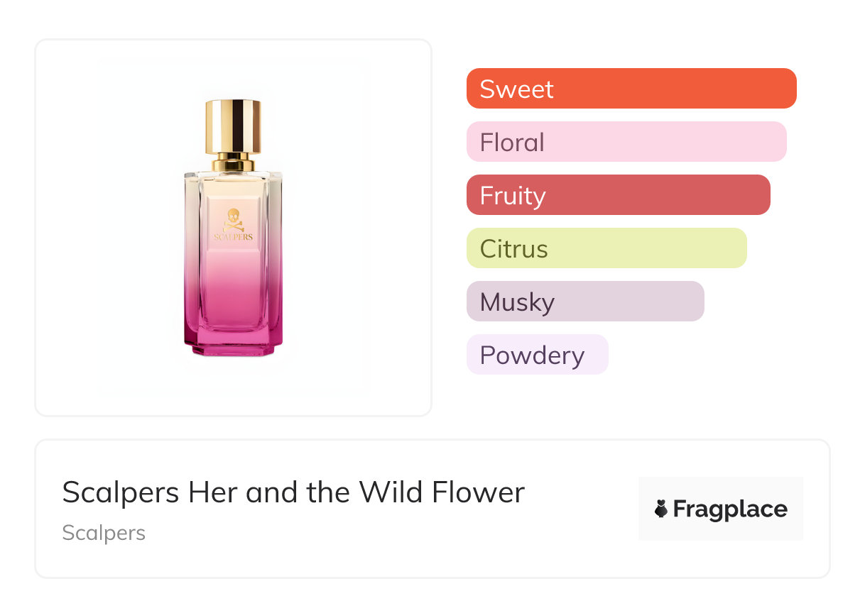
Task: Click the gold SCALPERS lettering on the bottle
Action: click(x=233, y=237)
